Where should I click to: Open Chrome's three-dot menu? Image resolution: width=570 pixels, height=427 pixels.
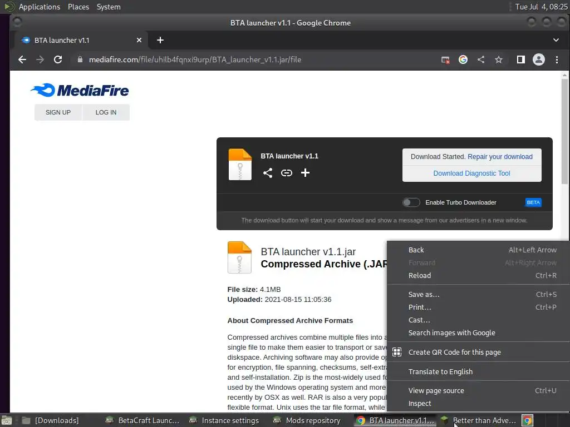pyautogui.click(x=557, y=59)
